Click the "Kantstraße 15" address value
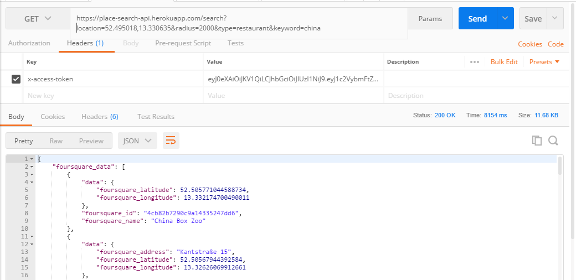The image size is (576, 280). [204, 252]
